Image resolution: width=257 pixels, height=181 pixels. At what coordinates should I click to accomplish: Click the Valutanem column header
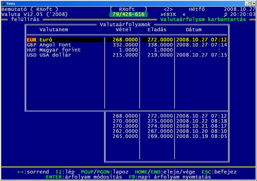point(54,30)
